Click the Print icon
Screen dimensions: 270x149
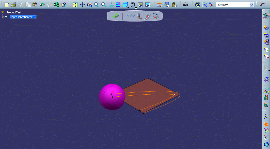coord(14,5)
